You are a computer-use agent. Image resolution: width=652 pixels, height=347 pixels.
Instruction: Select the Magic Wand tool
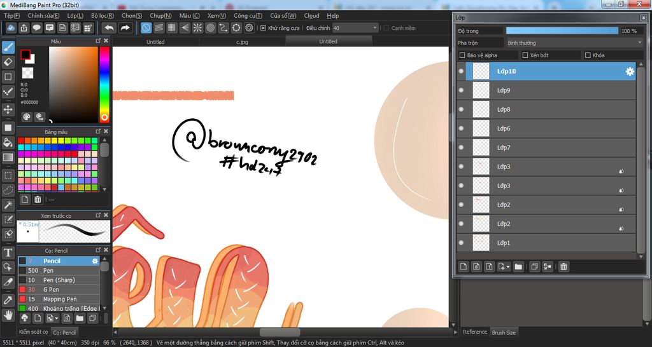coord(8,205)
